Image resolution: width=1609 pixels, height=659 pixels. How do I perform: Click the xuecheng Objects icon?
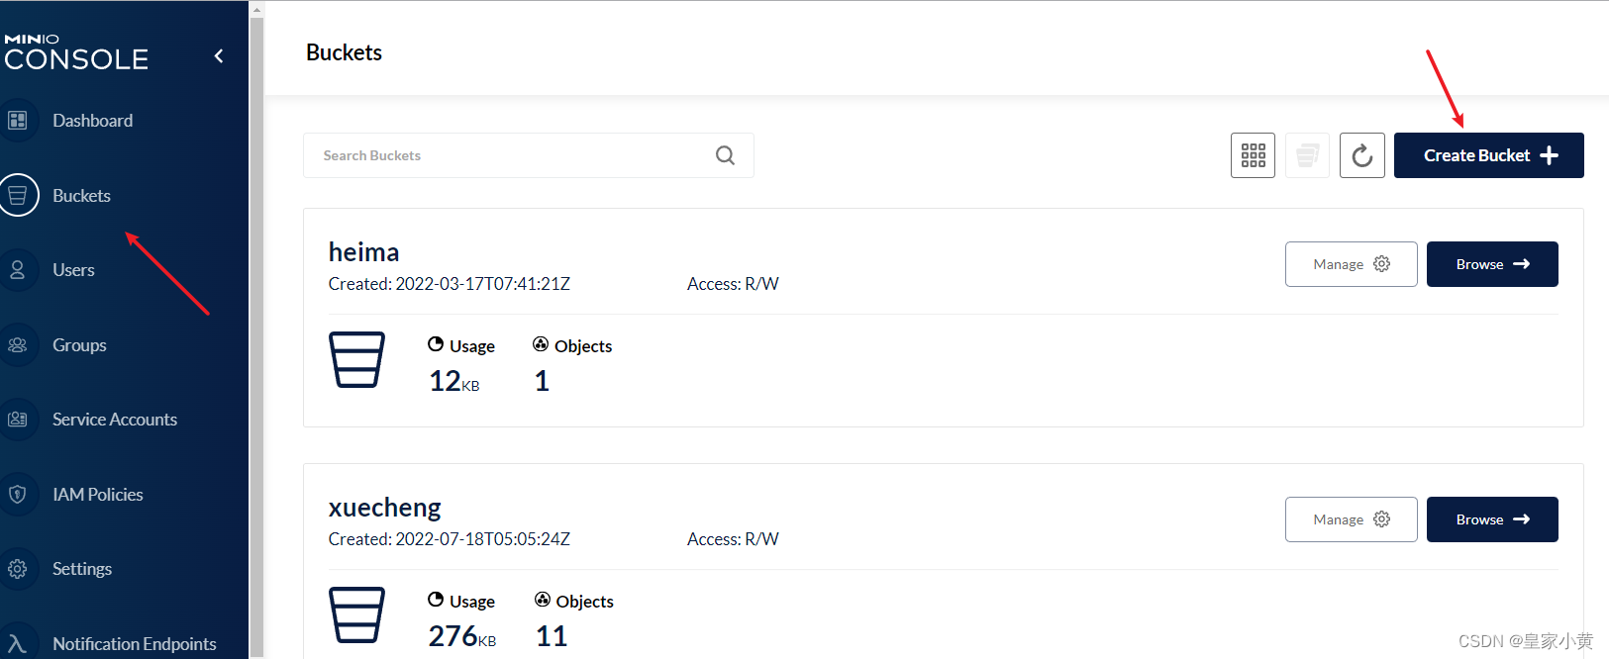click(543, 600)
